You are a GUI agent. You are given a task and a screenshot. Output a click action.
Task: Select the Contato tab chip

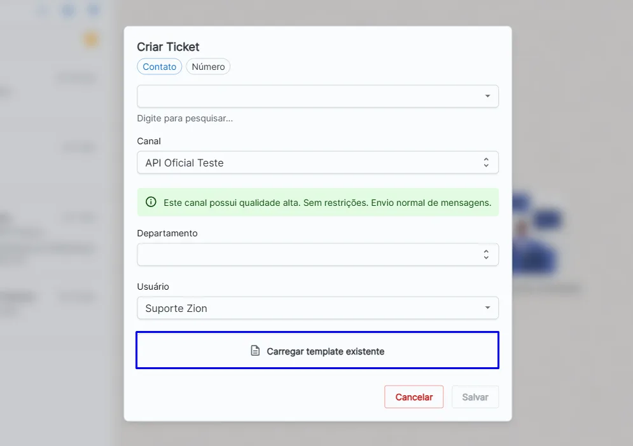point(160,67)
